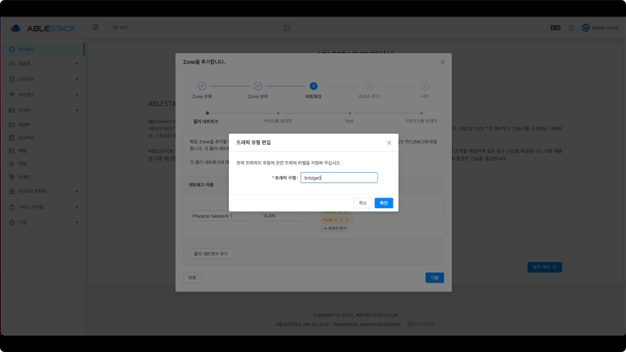Click the blue 다음 next button

[x=434, y=278]
